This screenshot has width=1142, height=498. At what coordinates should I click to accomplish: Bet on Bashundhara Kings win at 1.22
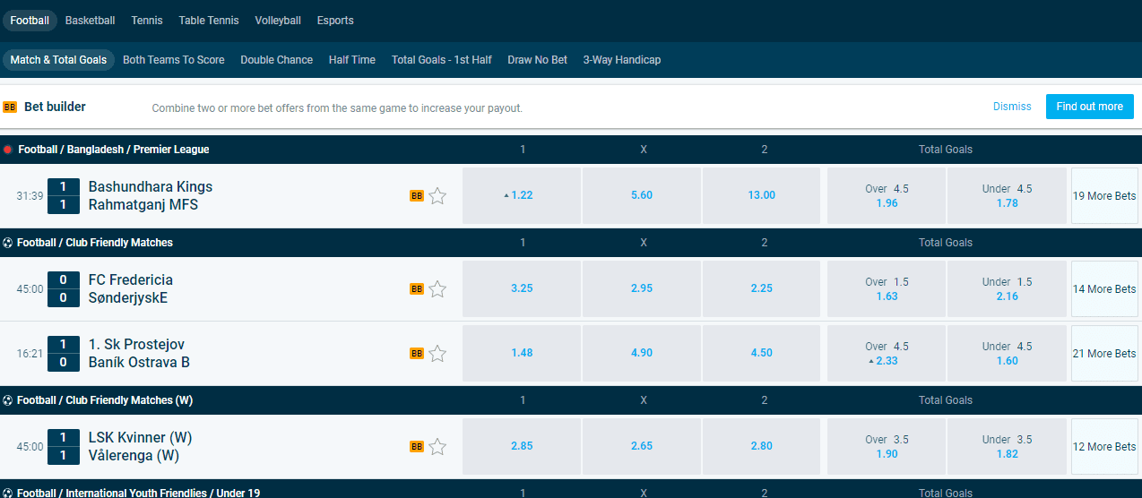pyautogui.click(x=522, y=195)
